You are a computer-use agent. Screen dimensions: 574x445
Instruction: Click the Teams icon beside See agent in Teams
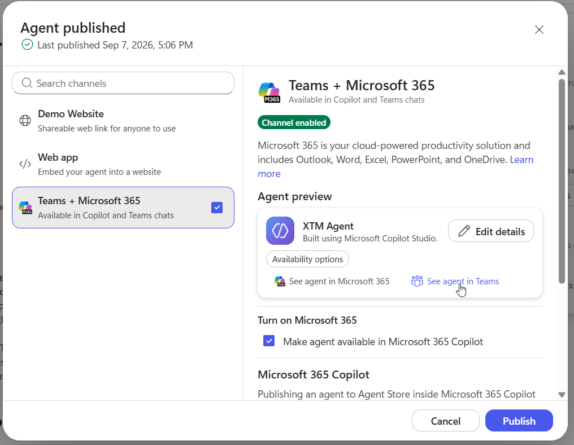[x=417, y=281]
